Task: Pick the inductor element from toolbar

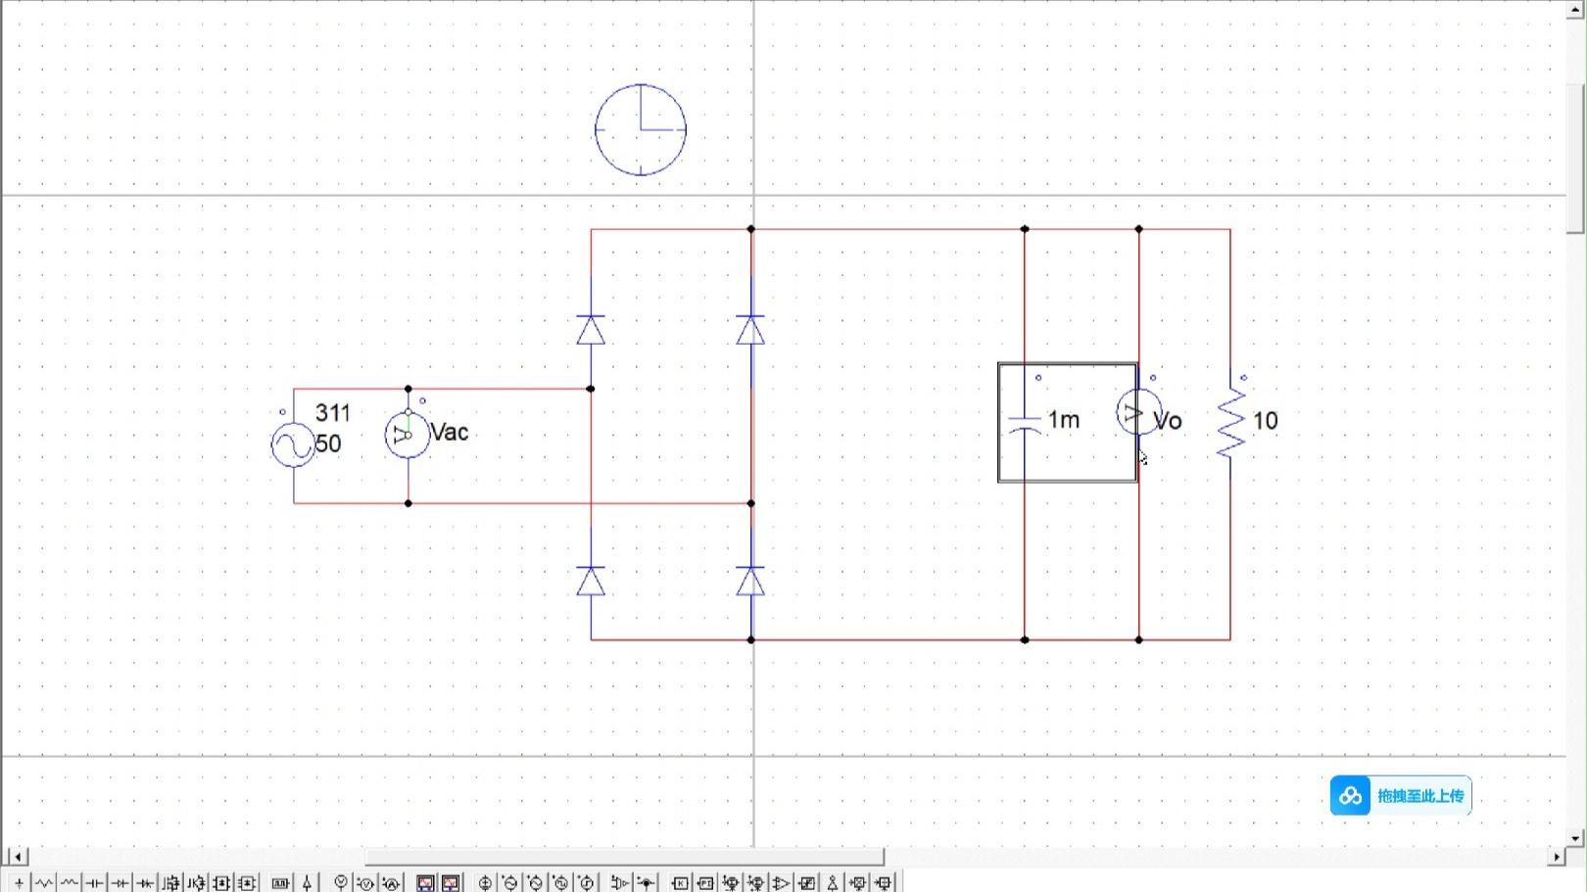Action: pyautogui.click(x=70, y=882)
